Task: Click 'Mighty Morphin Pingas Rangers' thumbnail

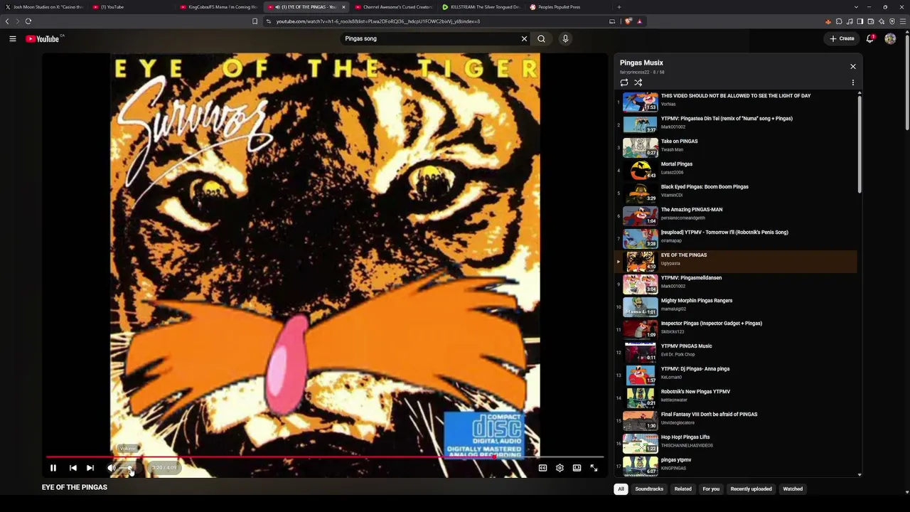Action: coord(640,306)
